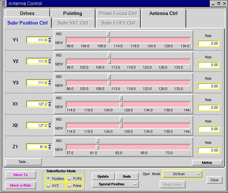
Task: Click the X1 position input field
Action: (x=37, y=104)
